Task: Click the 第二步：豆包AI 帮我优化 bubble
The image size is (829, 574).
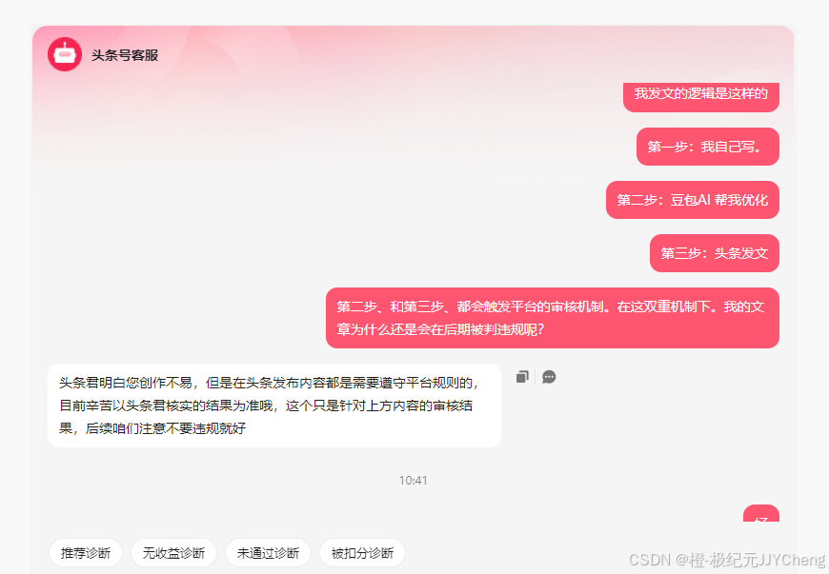Action: coord(693,200)
